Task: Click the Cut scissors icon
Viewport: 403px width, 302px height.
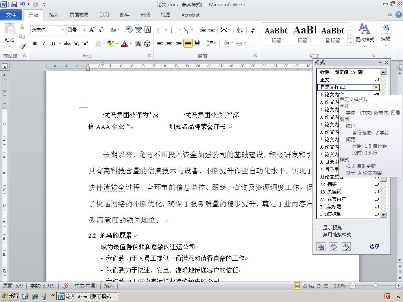Action: pos(22,27)
